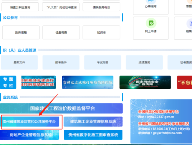Open 贵州众志成城打响疫情防控战 banner
The width and height of the screenshot is (192, 145).
tap(88, 82)
